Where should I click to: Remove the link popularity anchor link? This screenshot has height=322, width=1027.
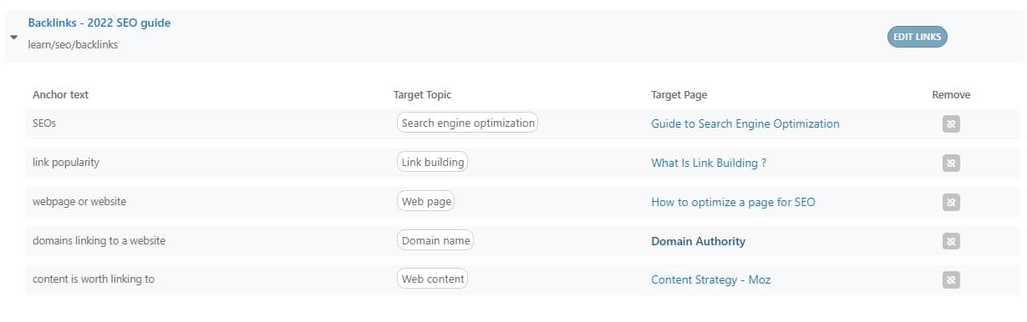[x=951, y=164]
